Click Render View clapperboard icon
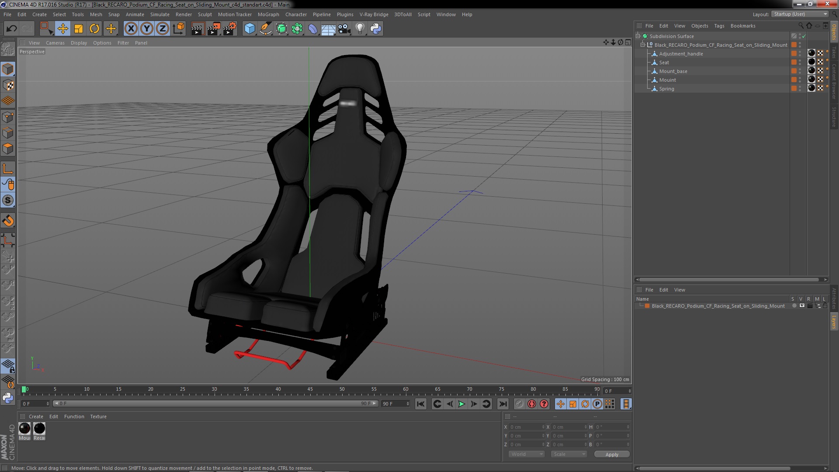 [x=198, y=29]
